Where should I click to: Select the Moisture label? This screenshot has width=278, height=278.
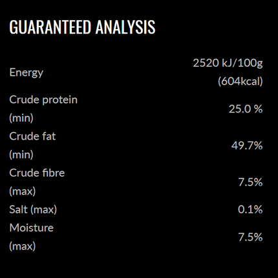32,228
